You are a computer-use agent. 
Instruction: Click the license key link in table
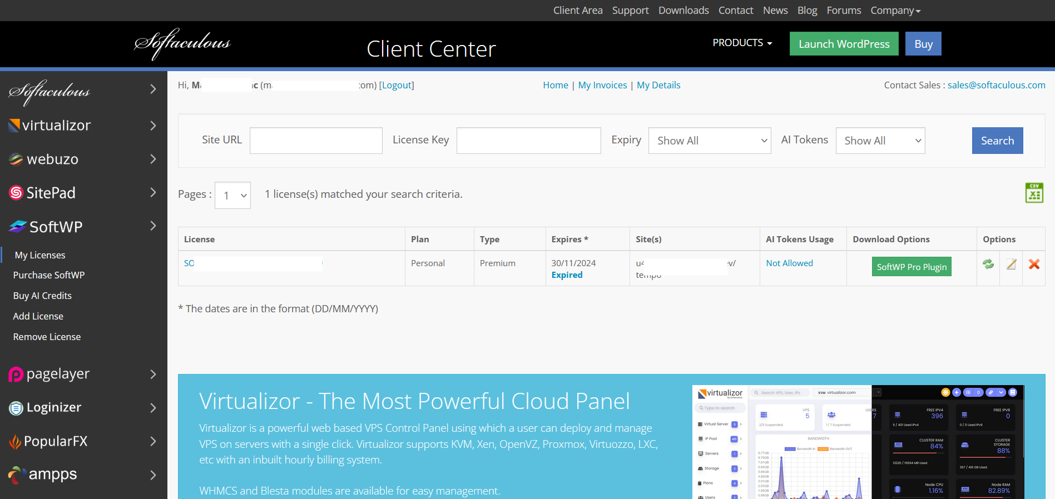(x=253, y=263)
